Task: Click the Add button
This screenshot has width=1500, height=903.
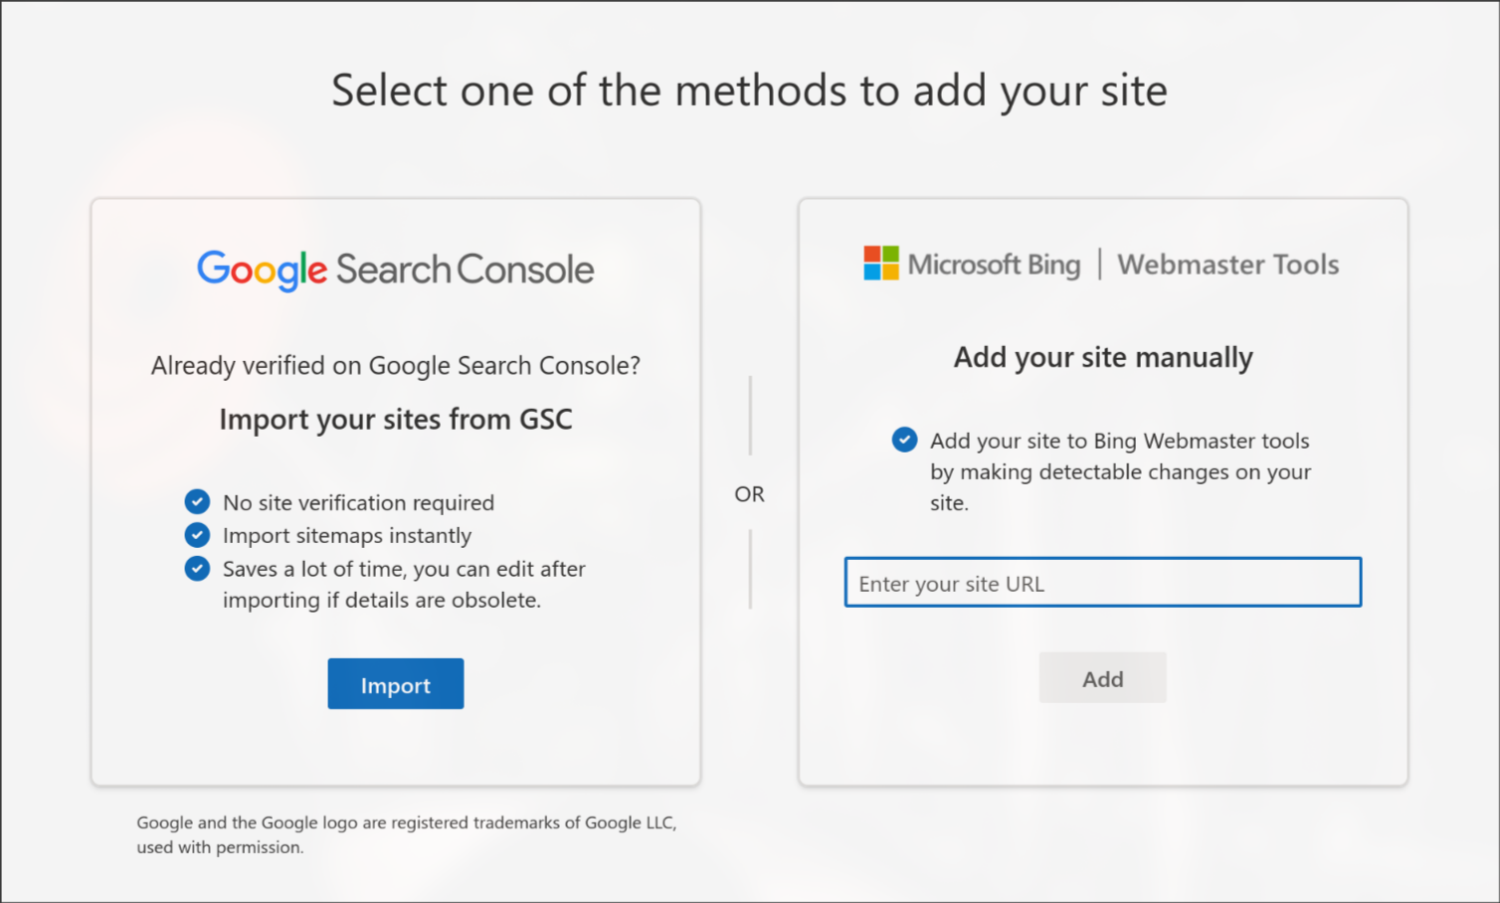Action: tap(1102, 677)
